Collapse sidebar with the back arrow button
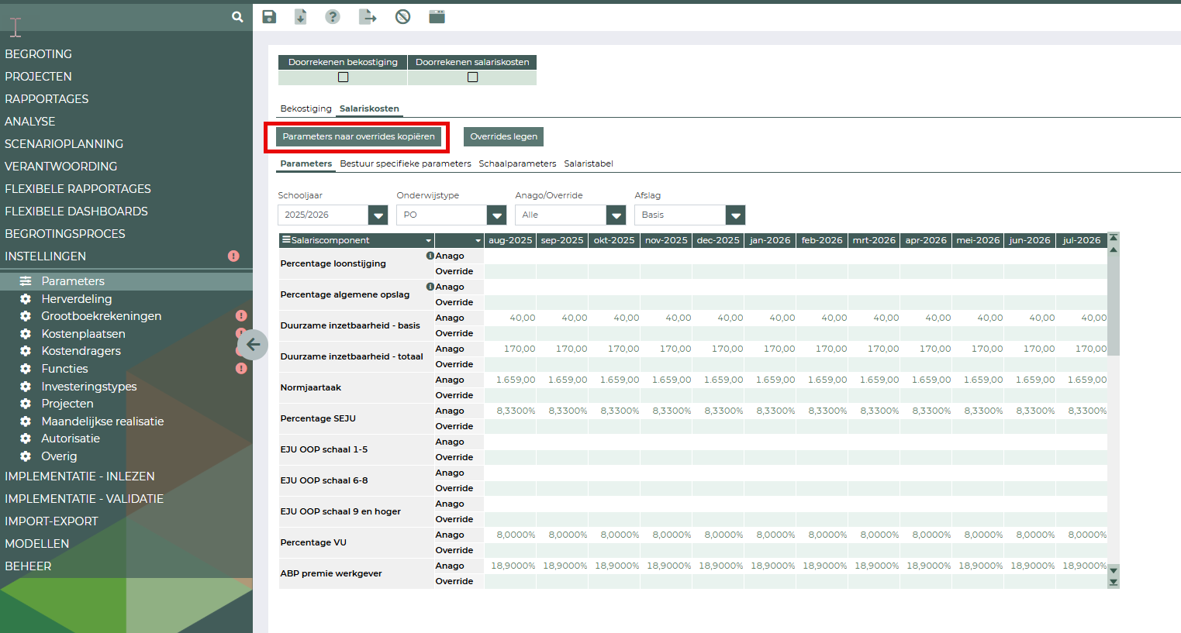 (x=253, y=345)
